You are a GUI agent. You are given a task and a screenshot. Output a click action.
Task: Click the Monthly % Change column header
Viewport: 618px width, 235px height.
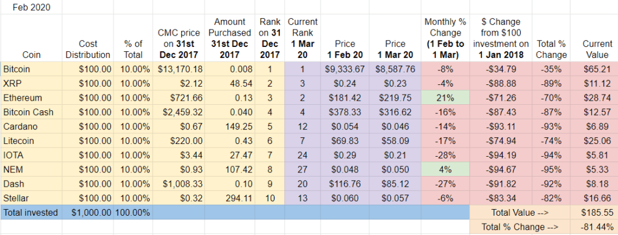point(445,38)
